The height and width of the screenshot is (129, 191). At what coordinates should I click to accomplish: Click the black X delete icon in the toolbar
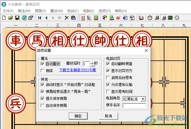coord(67,18)
